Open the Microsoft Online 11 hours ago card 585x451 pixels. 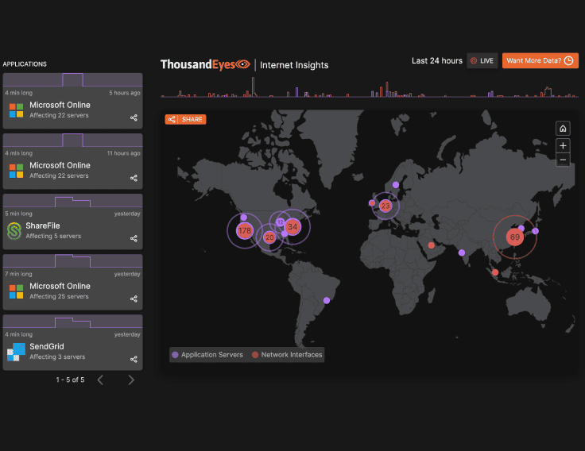(73, 161)
